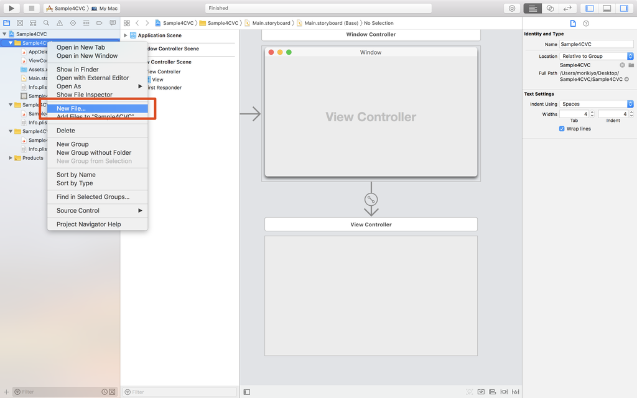Click the segue connector between controllers
Viewport: 637px width, 398px height.
point(371,200)
